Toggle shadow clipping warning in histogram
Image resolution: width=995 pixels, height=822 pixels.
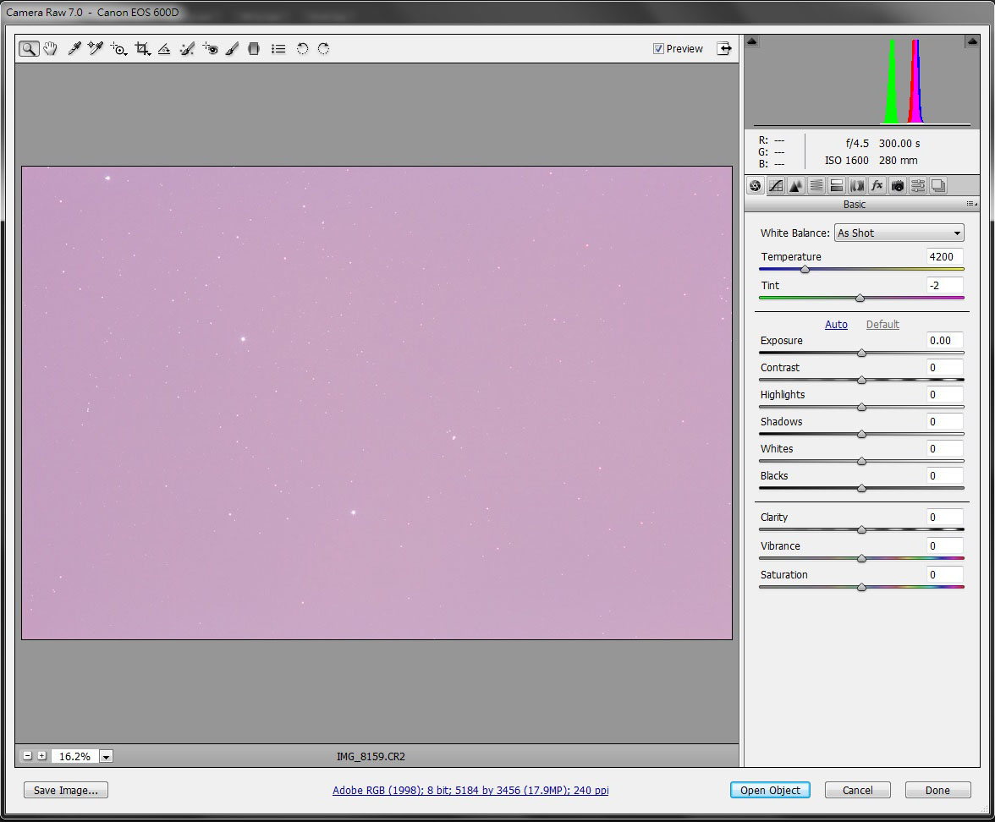(x=752, y=41)
